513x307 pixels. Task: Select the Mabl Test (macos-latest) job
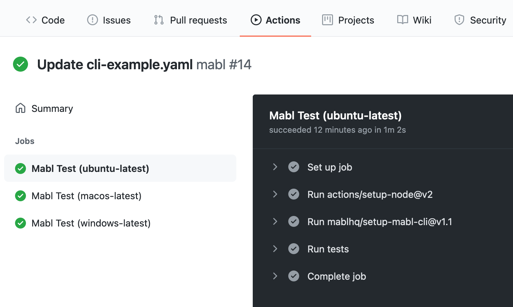coord(120,196)
